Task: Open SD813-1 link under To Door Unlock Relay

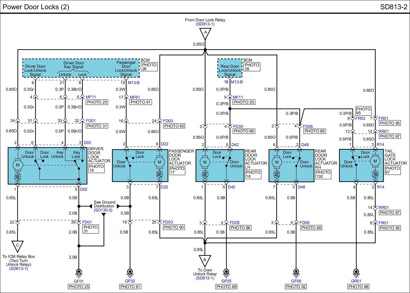Action: pos(205,278)
